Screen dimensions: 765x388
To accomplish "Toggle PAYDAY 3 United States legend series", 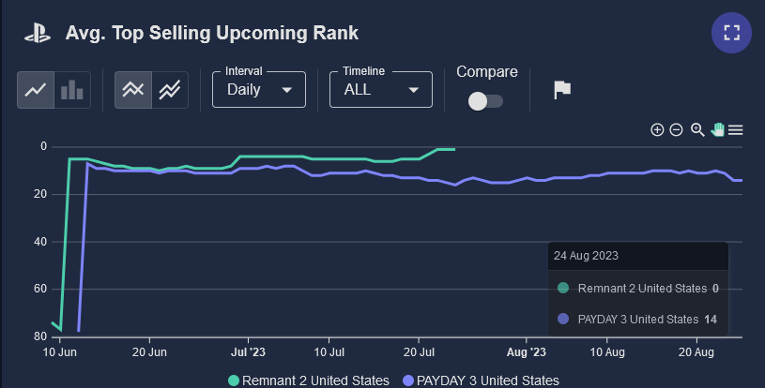I will [481, 381].
